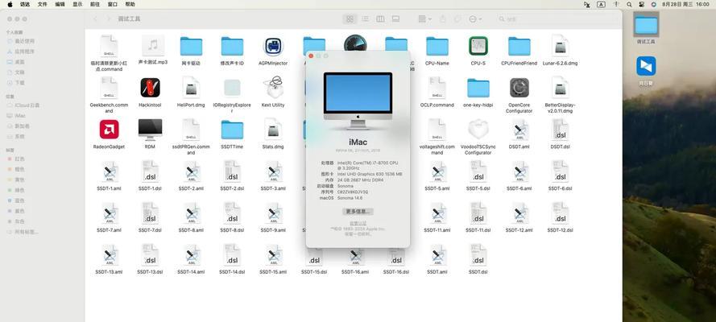Select the BetterDisplay dmg file

click(561, 88)
